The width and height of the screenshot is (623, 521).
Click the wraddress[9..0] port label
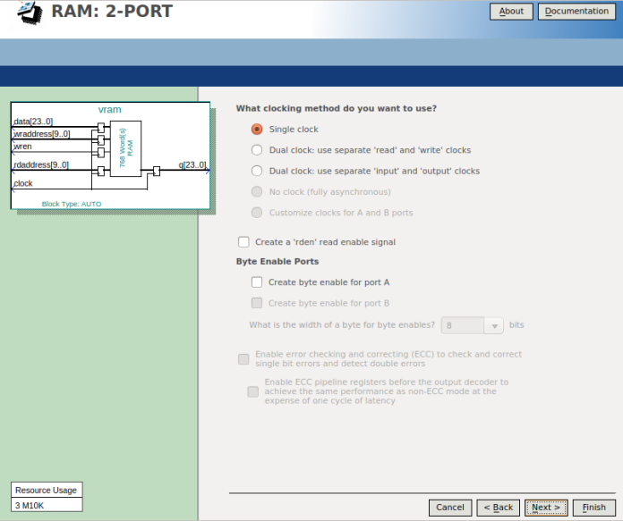(x=42, y=134)
